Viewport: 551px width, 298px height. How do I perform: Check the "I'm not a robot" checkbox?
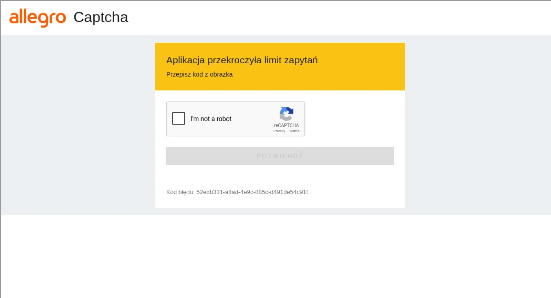click(x=178, y=118)
